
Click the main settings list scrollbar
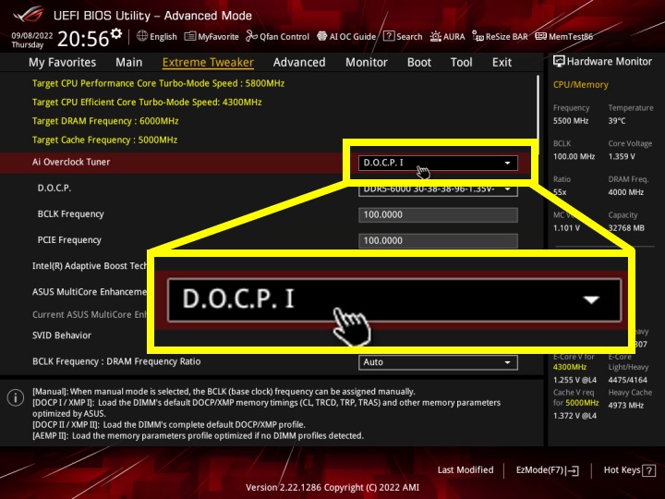tap(538, 115)
